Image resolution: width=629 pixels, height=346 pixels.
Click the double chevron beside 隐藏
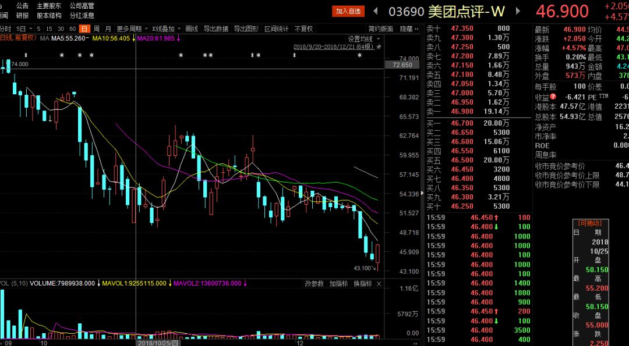pos(417,28)
